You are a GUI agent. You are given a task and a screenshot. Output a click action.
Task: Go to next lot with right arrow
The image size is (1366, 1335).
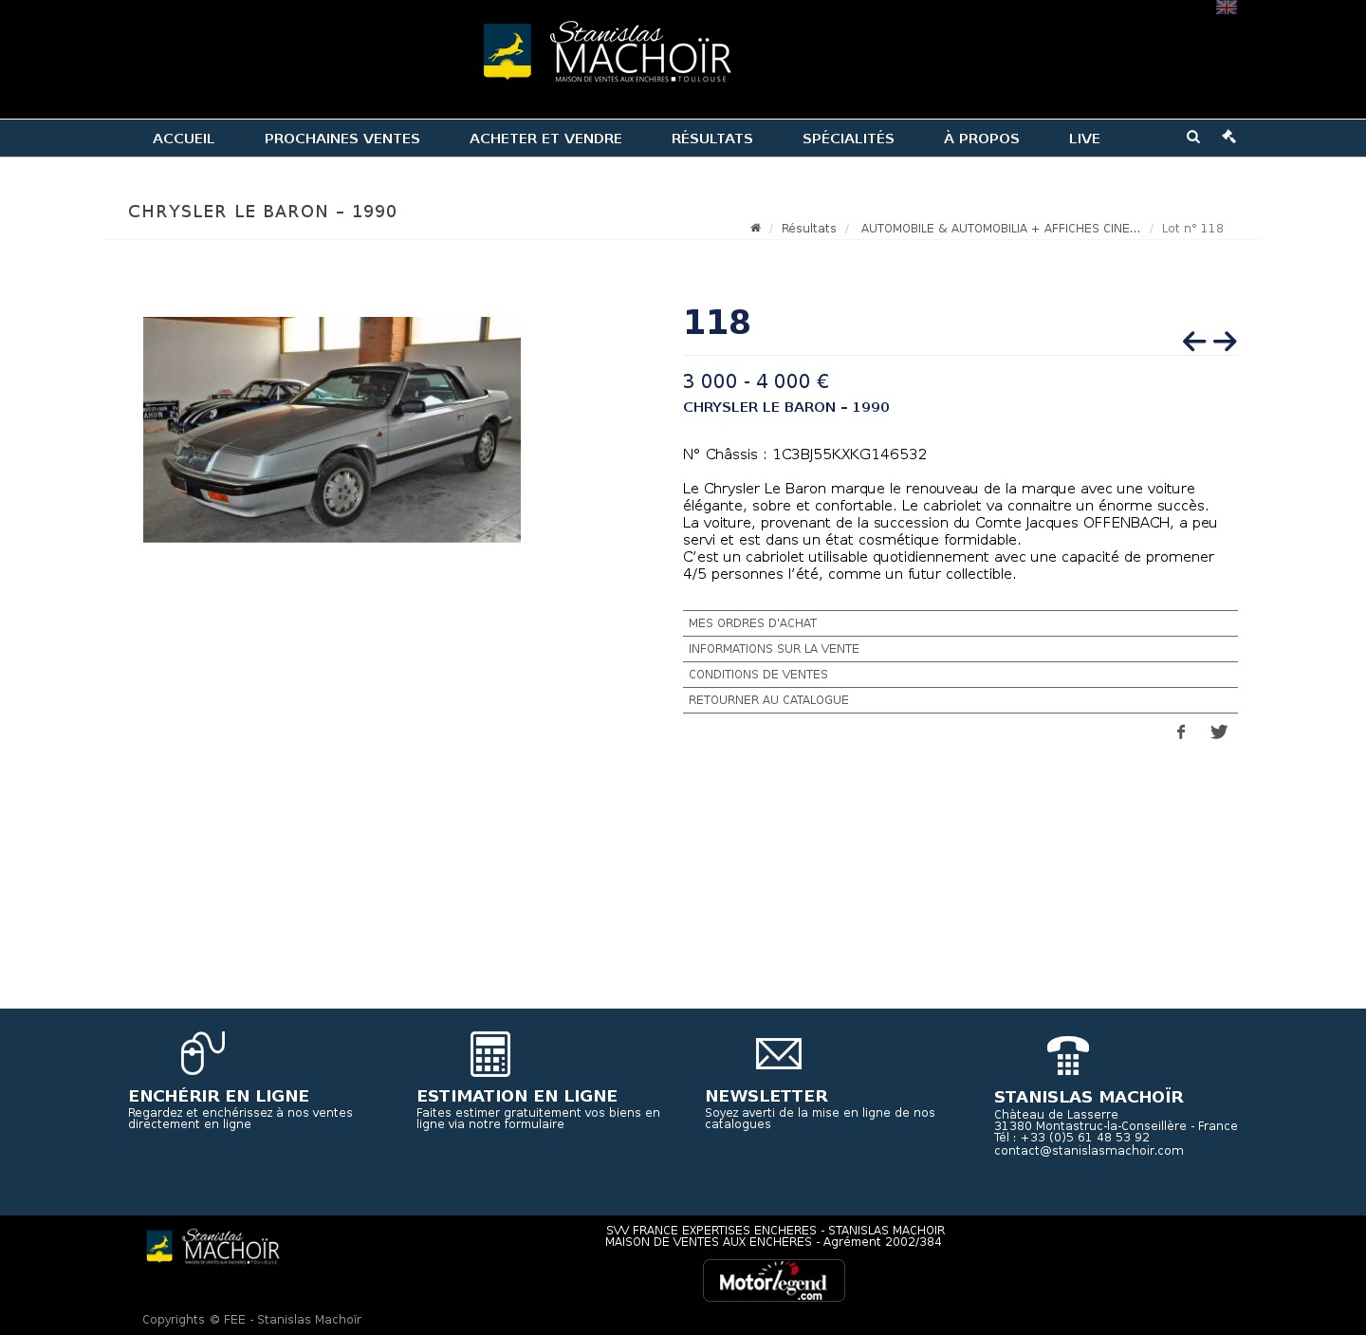click(1225, 342)
